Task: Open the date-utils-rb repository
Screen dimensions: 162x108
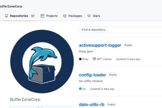Action: click(92, 104)
